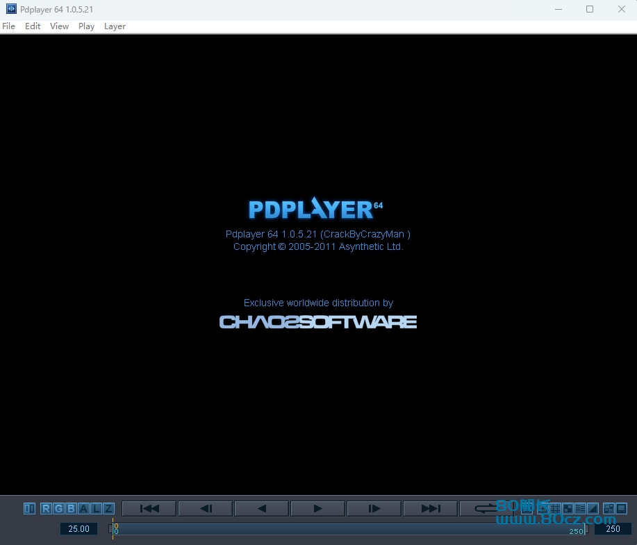Click the diagonal triangle split icon
This screenshot has width=637, height=545.
point(593,508)
